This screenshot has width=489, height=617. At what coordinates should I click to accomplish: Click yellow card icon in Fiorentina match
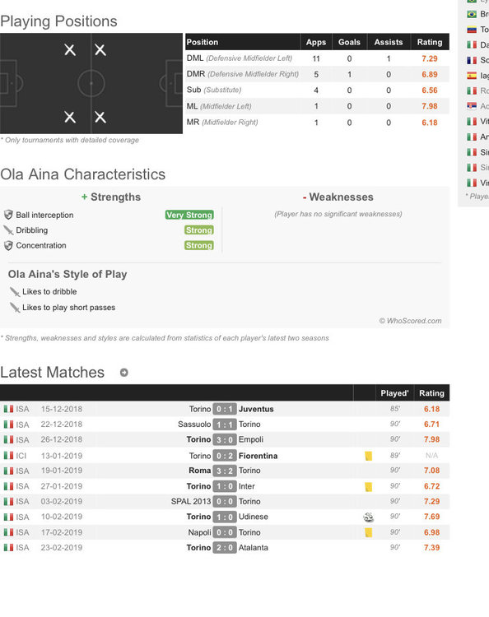tap(369, 456)
